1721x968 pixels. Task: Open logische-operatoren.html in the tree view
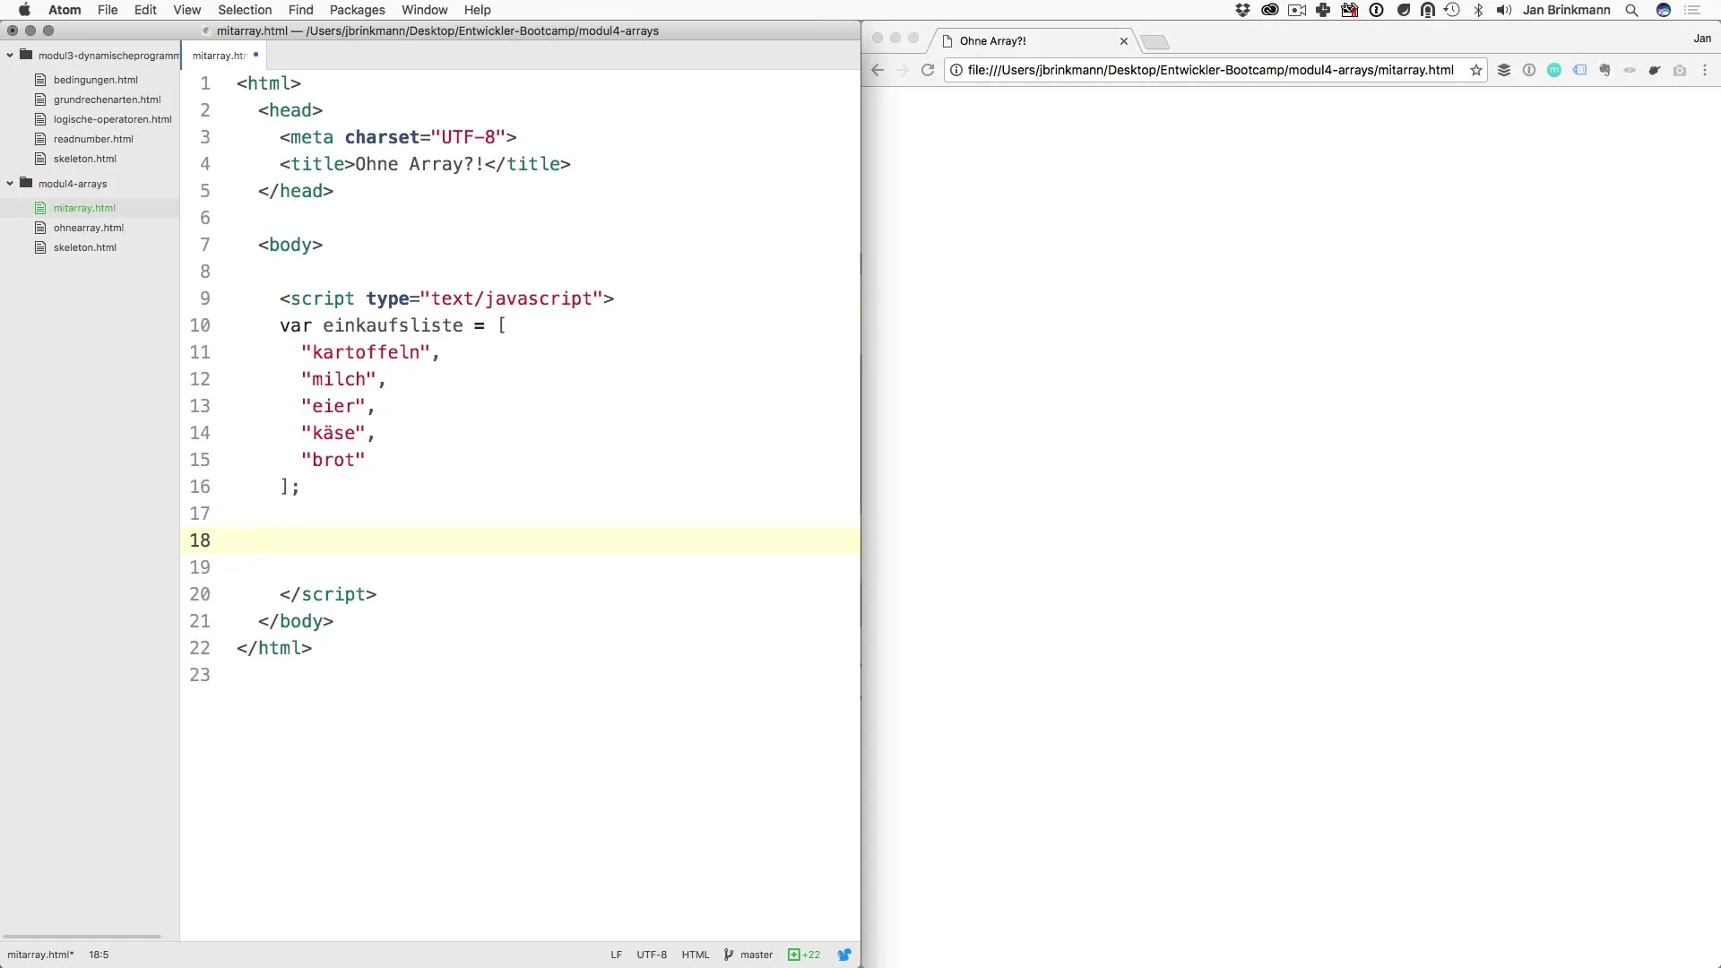[x=112, y=119]
